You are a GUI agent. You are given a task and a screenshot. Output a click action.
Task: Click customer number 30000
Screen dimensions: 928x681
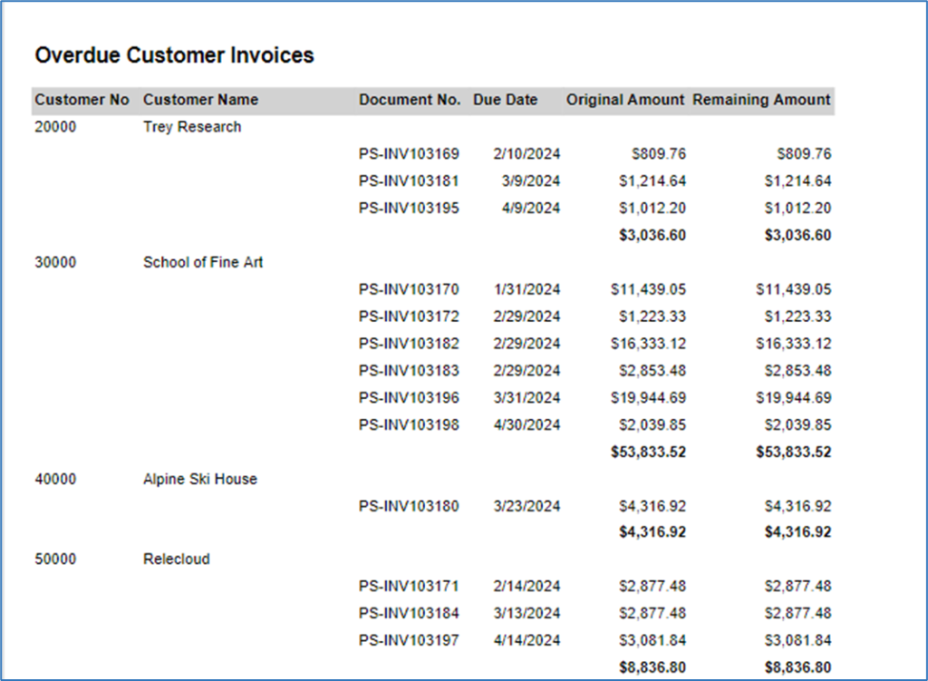click(55, 262)
